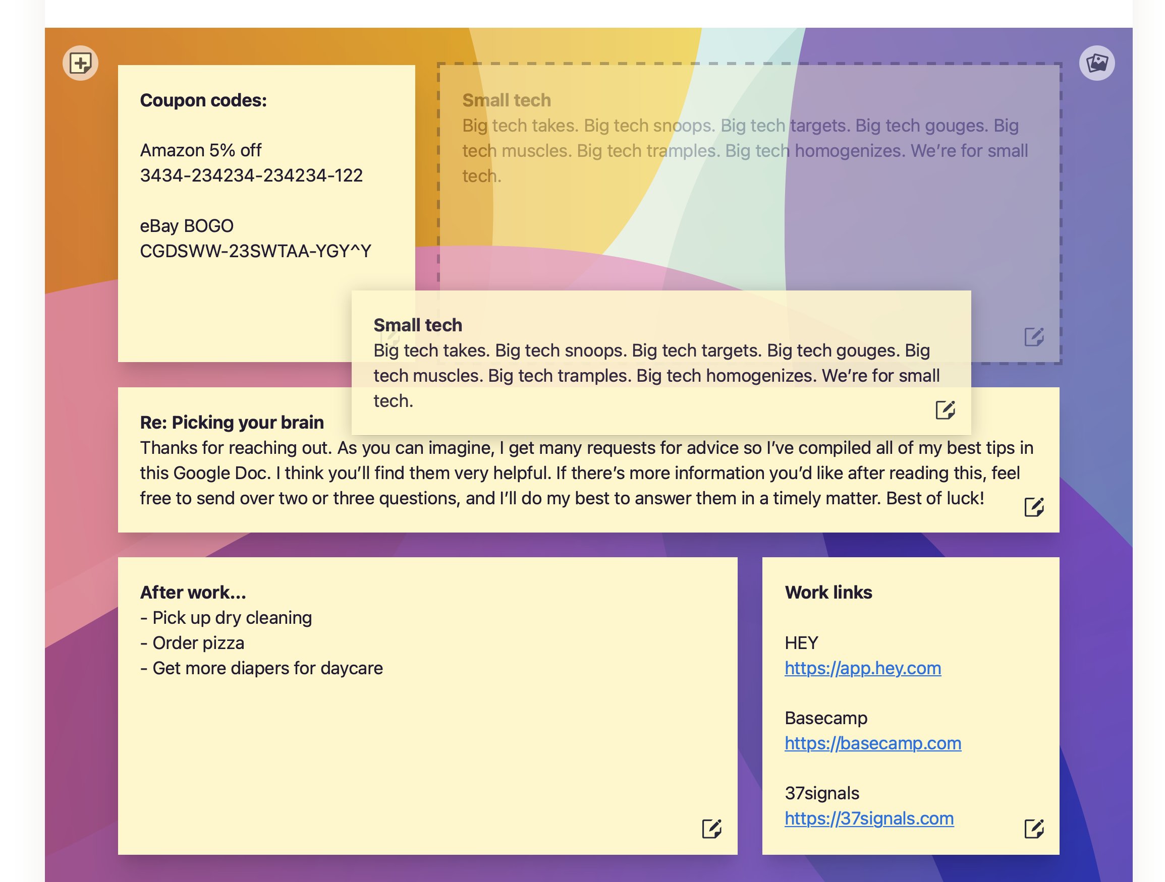Open the basecamp.com link

(872, 743)
